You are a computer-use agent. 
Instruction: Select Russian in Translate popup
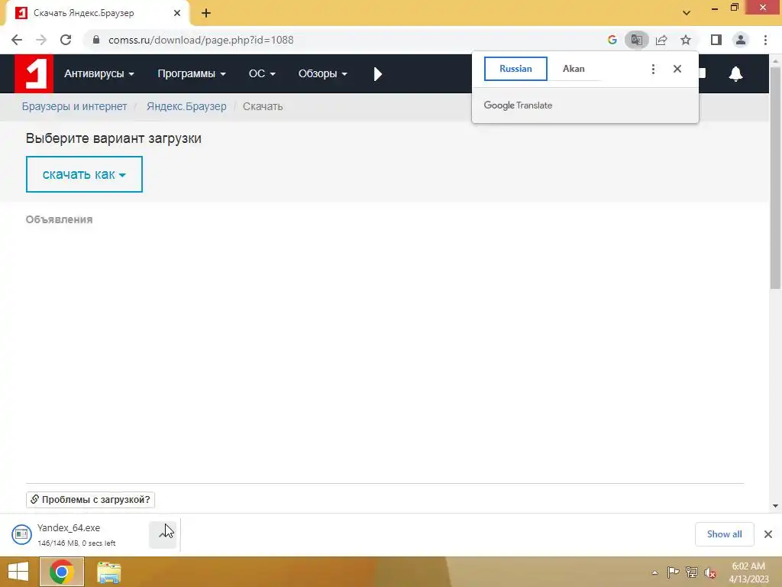tap(515, 69)
